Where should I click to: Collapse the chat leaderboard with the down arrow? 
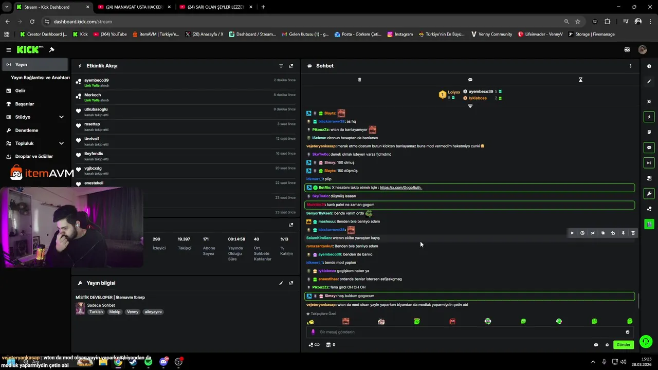click(470, 106)
